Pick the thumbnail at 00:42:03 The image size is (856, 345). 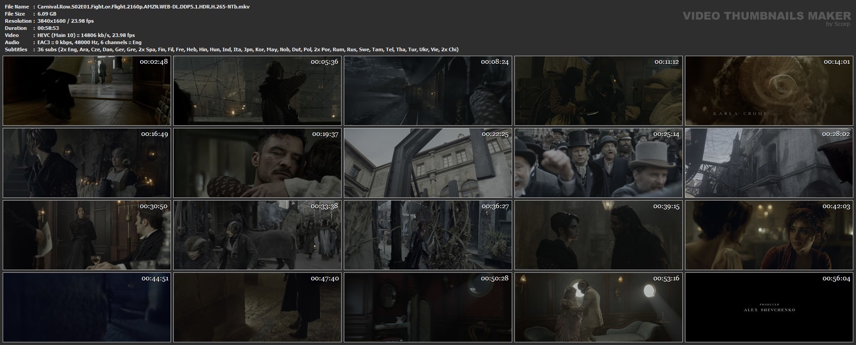pos(769,235)
